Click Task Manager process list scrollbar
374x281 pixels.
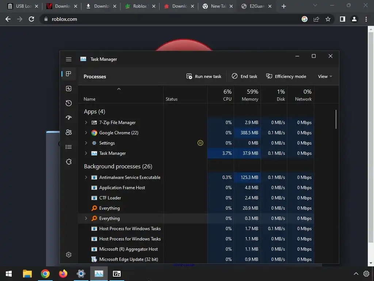coord(336,119)
